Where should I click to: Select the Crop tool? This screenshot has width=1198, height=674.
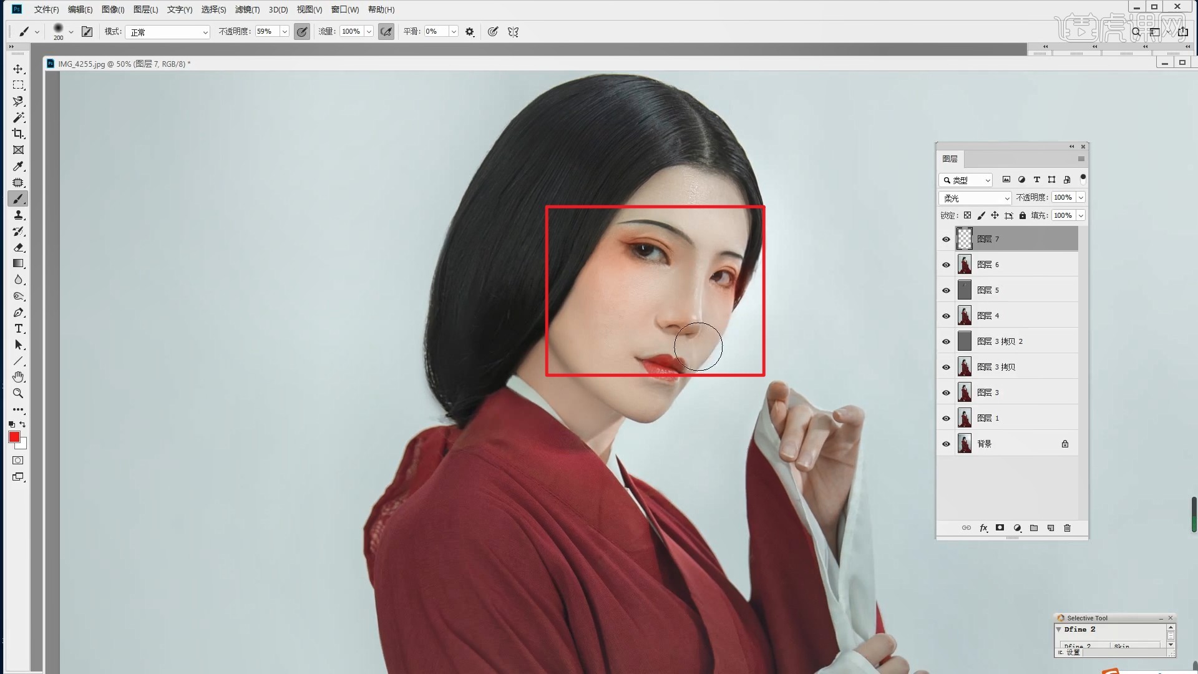tap(18, 134)
